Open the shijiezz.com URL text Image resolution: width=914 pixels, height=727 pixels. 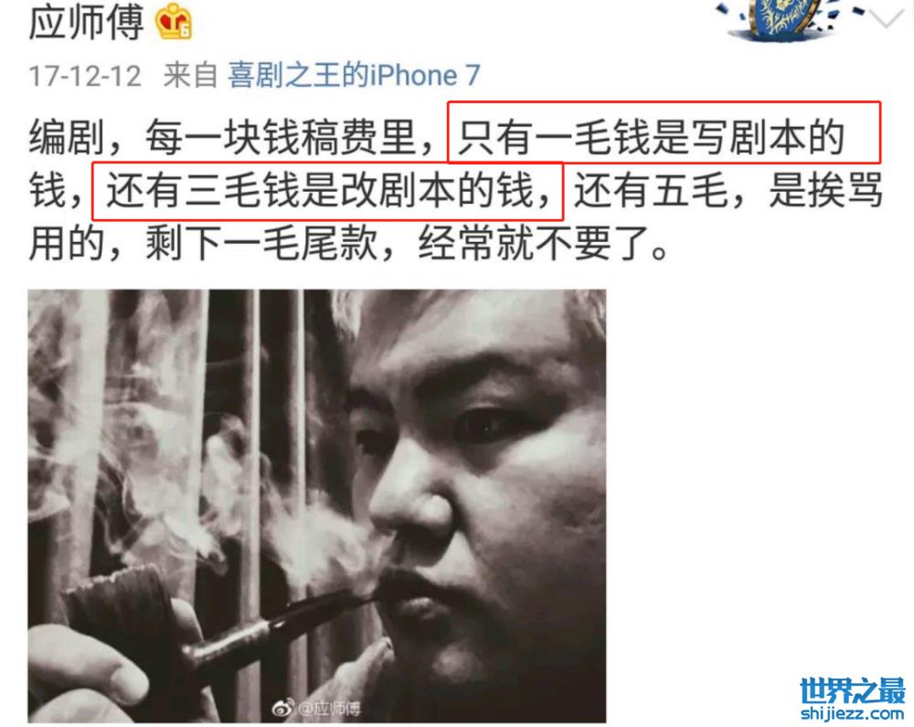[x=852, y=713]
